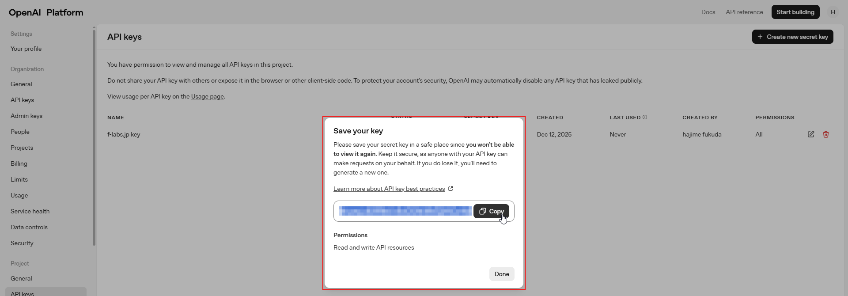848x296 pixels.
Task: Click the Copy button for the secret key
Action: (x=491, y=211)
